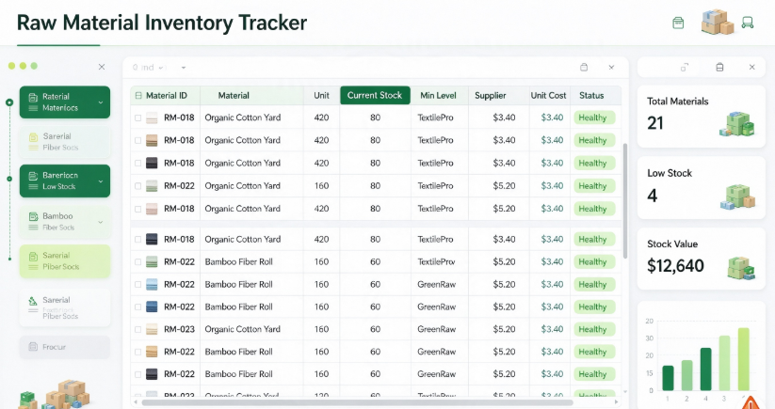Click the boxes illustration on Stock Value card

[741, 268]
